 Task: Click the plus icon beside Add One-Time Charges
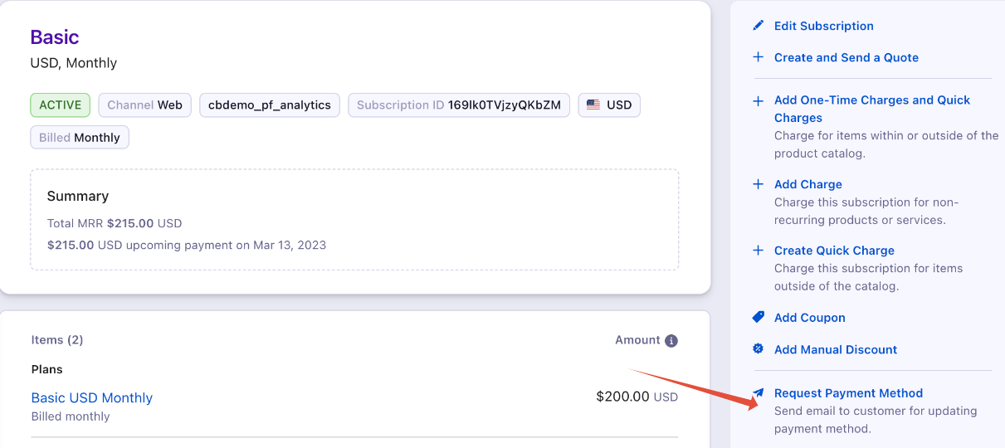coord(758,101)
